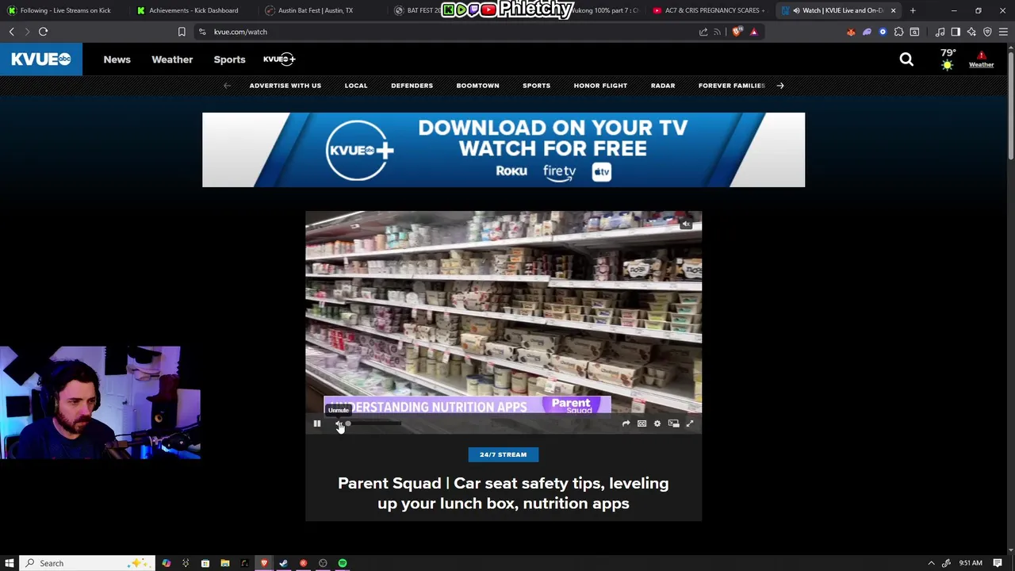1015x571 pixels.
Task: Click the Parent Squad video headline
Action: tap(504, 493)
